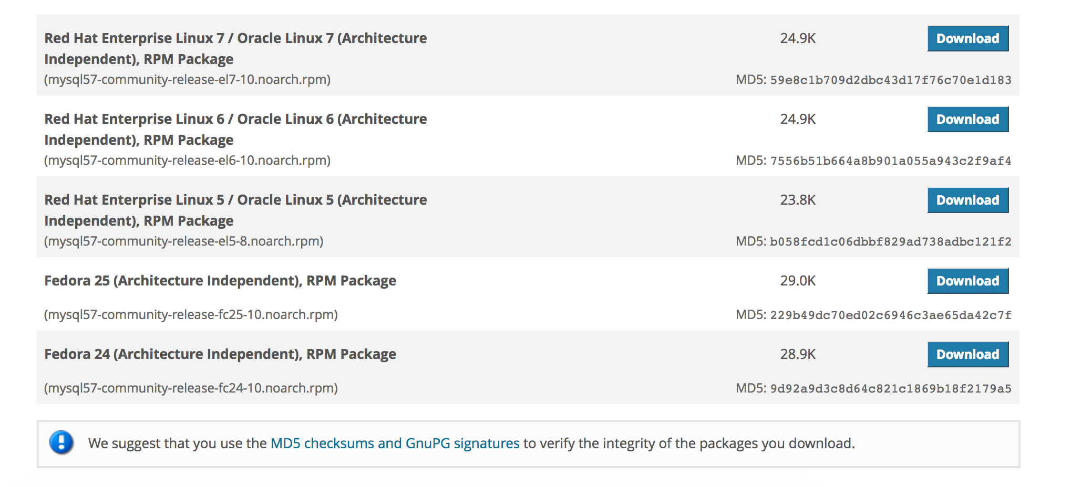The width and height of the screenshot is (1071, 487).
Task: Click the mysql57-community-release-fc24-10.noarch.rpm filename
Action: (191, 388)
